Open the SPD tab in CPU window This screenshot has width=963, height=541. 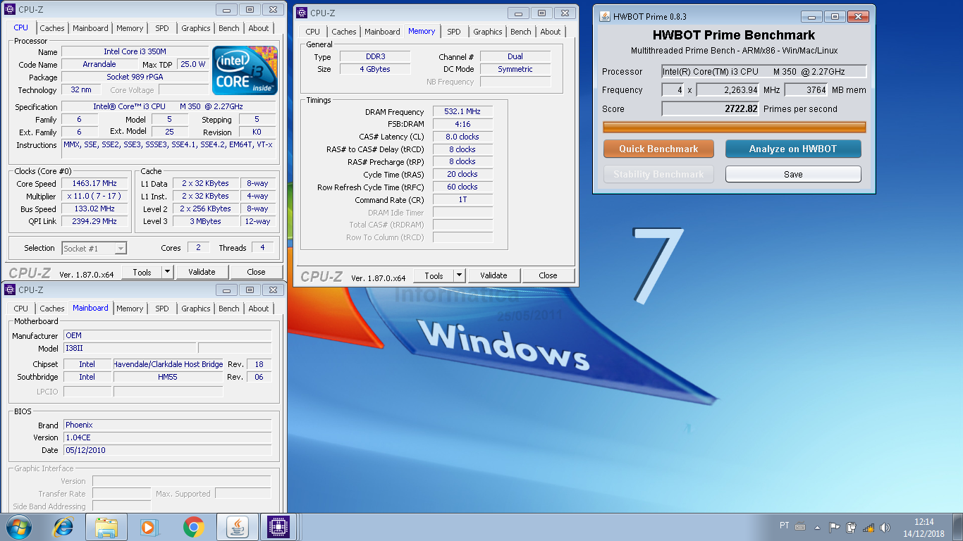[x=162, y=28]
